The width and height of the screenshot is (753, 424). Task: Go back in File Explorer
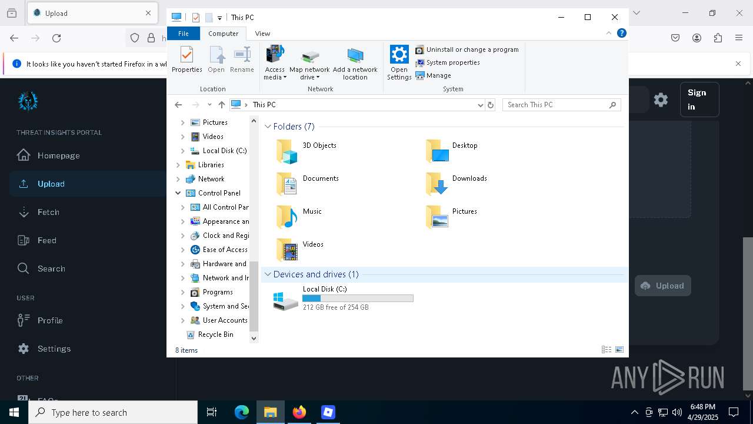178,105
